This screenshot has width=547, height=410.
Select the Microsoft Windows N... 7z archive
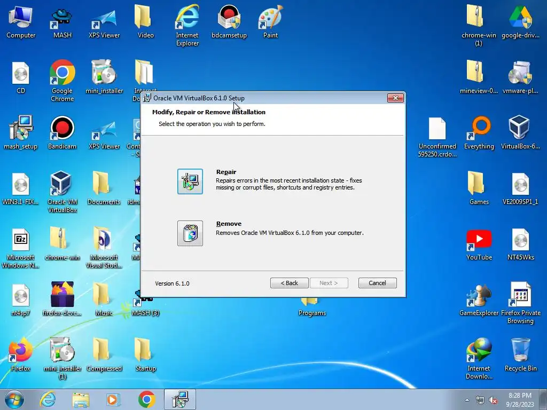[x=21, y=248]
